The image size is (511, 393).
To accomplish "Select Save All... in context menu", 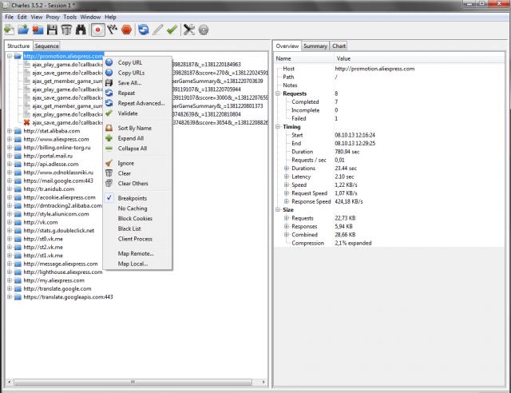I will click(137, 83).
